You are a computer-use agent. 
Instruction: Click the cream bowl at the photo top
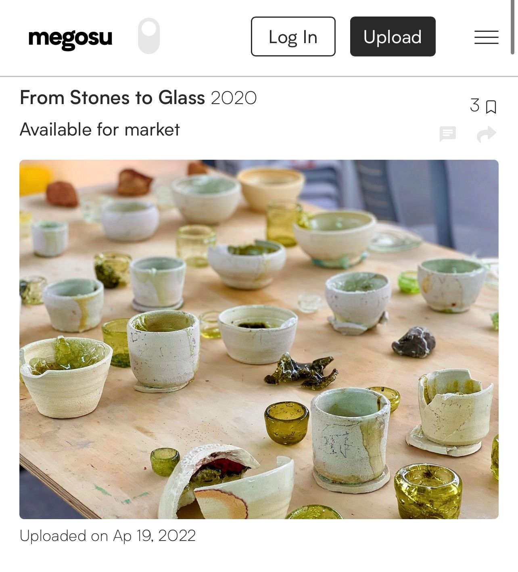tap(271, 188)
